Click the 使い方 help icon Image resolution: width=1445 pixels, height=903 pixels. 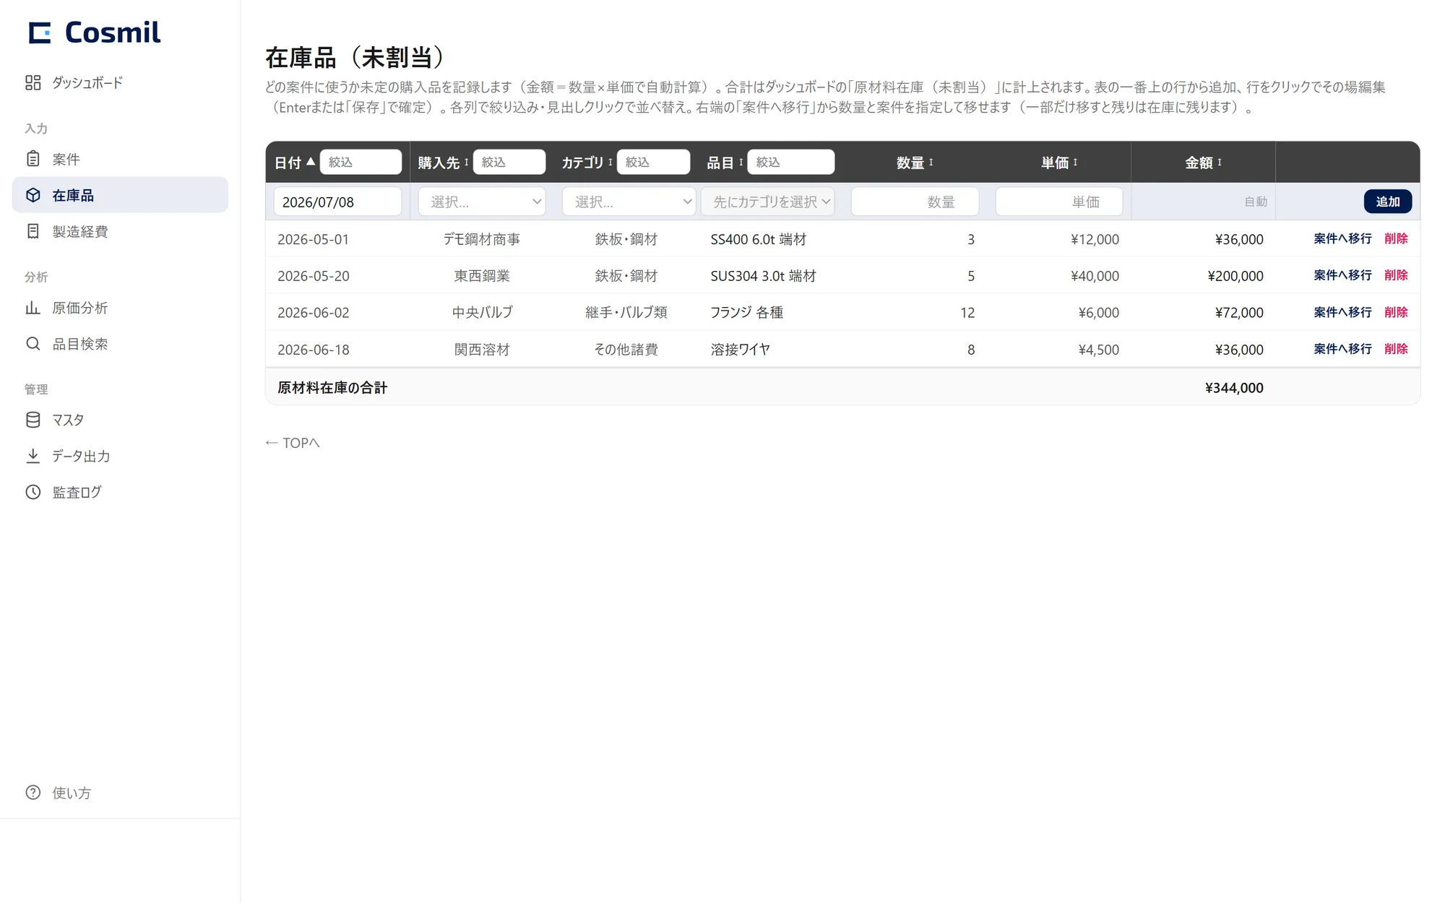click(x=33, y=792)
